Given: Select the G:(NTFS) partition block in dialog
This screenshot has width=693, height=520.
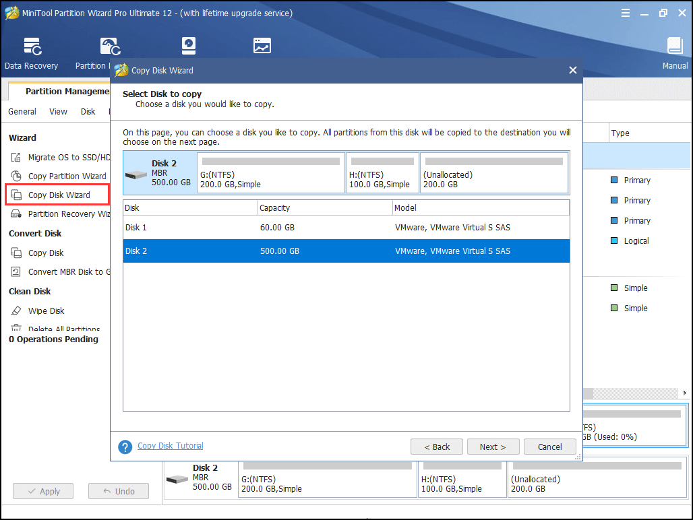Looking at the screenshot, I should point(270,173).
